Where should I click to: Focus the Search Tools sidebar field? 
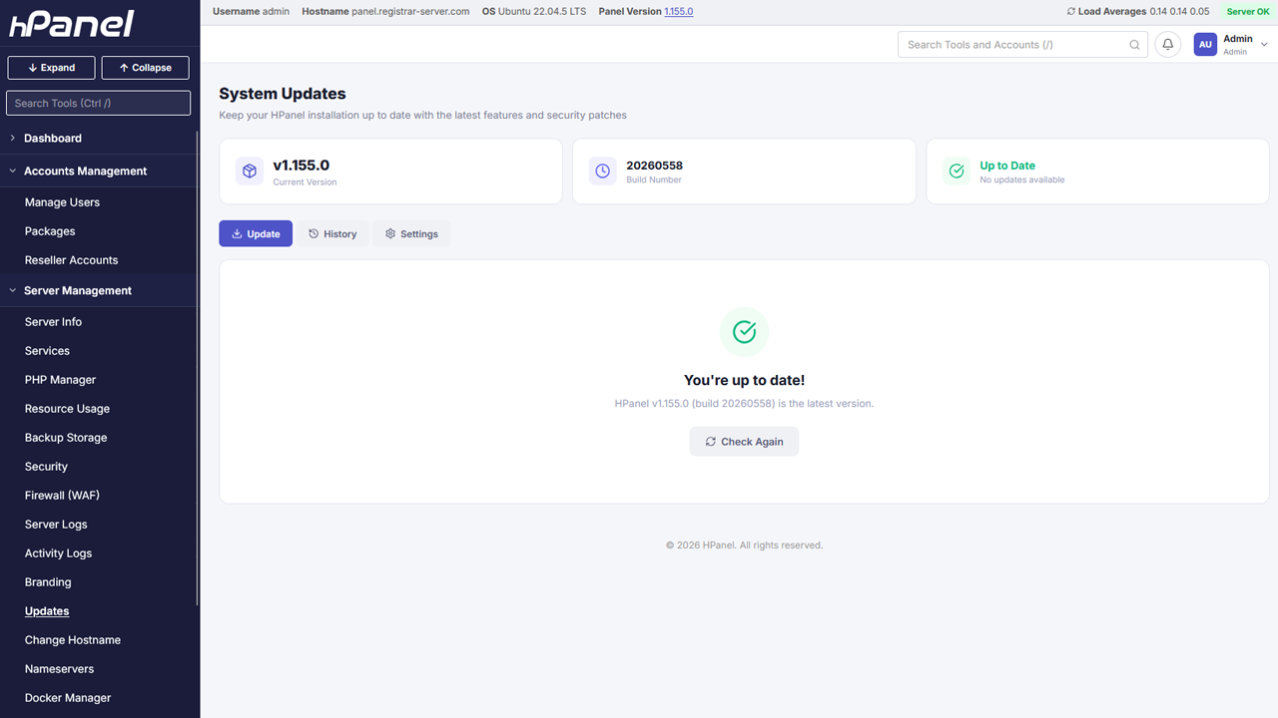point(98,103)
